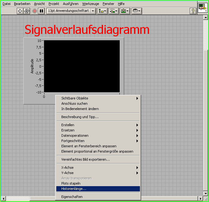Open the Fenster menu
Image resolution: width=209 pixels, height=202 pixels.
108,4
